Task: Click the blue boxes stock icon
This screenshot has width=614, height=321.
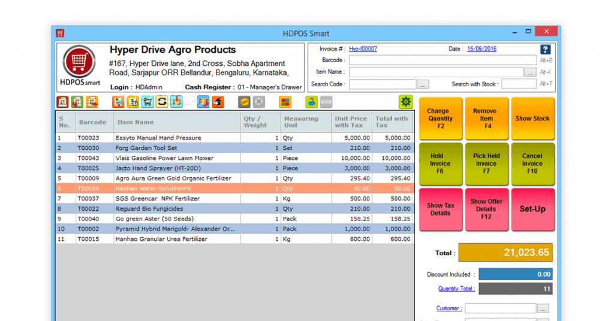Action: pyautogui.click(x=203, y=102)
